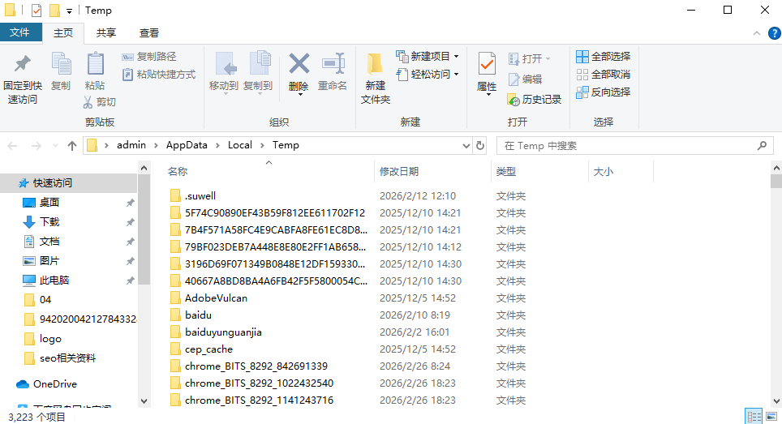Click the 固定到快速访问 pin icon

[22, 64]
